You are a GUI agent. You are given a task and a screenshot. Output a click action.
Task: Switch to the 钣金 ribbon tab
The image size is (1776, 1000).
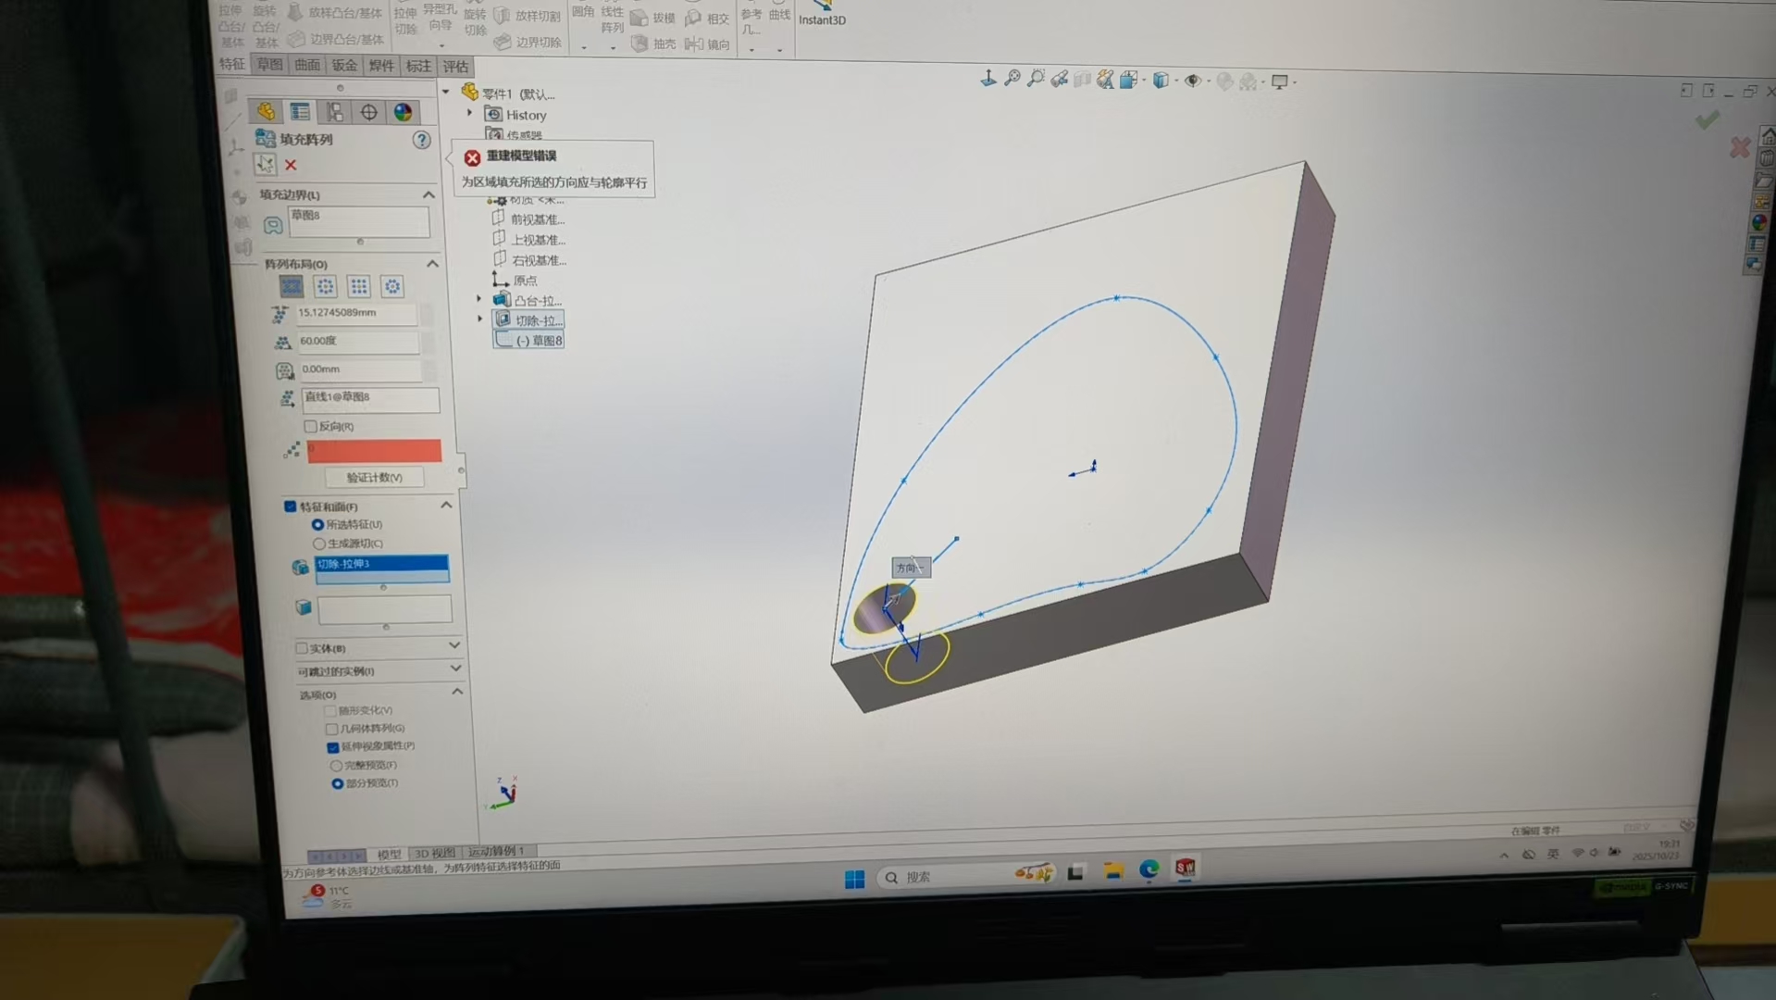coord(343,66)
